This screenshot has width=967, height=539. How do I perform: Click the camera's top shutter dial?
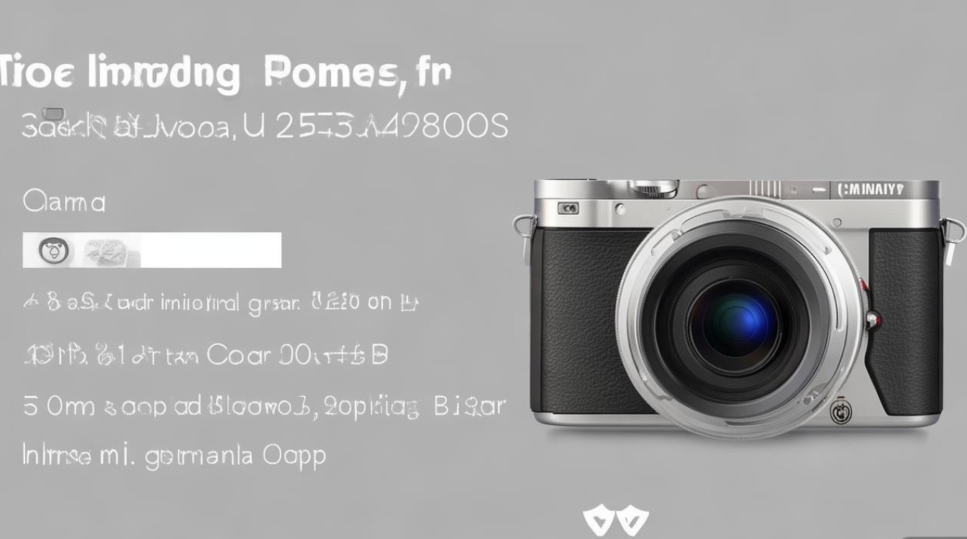653,188
